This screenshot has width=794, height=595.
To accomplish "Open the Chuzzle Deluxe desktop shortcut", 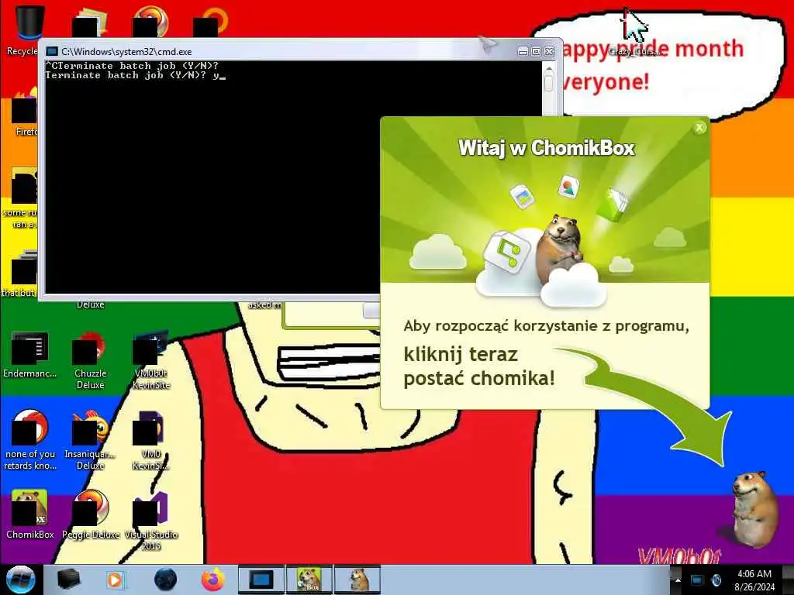I will pyautogui.click(x=91, y=359).
